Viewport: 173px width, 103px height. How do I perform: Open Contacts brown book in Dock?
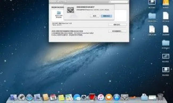pyautogui.click(x=45, y=97)
